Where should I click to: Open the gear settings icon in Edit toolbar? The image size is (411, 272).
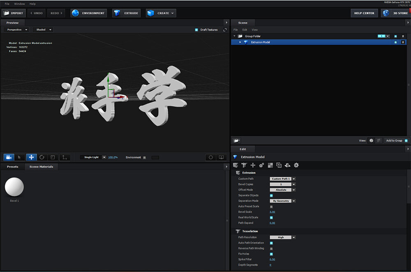(296, 165)
